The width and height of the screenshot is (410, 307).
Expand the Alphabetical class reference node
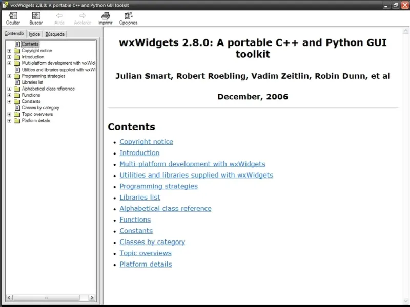point(9,89)
